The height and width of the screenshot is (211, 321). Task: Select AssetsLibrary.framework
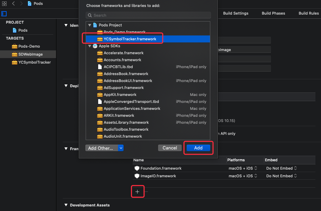coord(148,122)
